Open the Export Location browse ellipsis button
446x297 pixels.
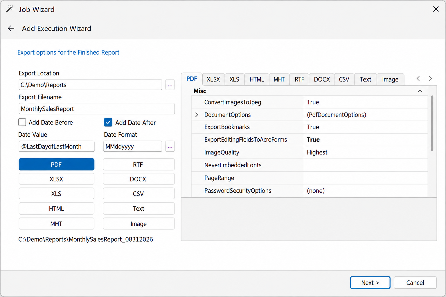(x=170, y=85)
